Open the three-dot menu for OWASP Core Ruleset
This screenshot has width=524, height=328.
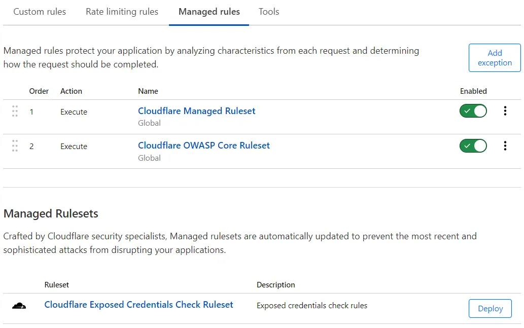click(x=505, y=145)
